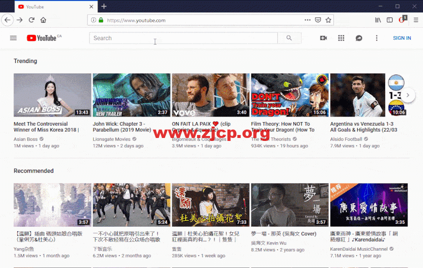
Task: Open KarenDaidai MusicChannel link
Action: [x=359, y=249]
